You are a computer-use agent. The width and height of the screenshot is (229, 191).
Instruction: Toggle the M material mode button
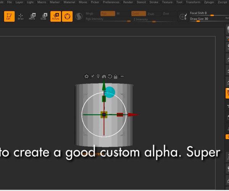tap(118, 14)
